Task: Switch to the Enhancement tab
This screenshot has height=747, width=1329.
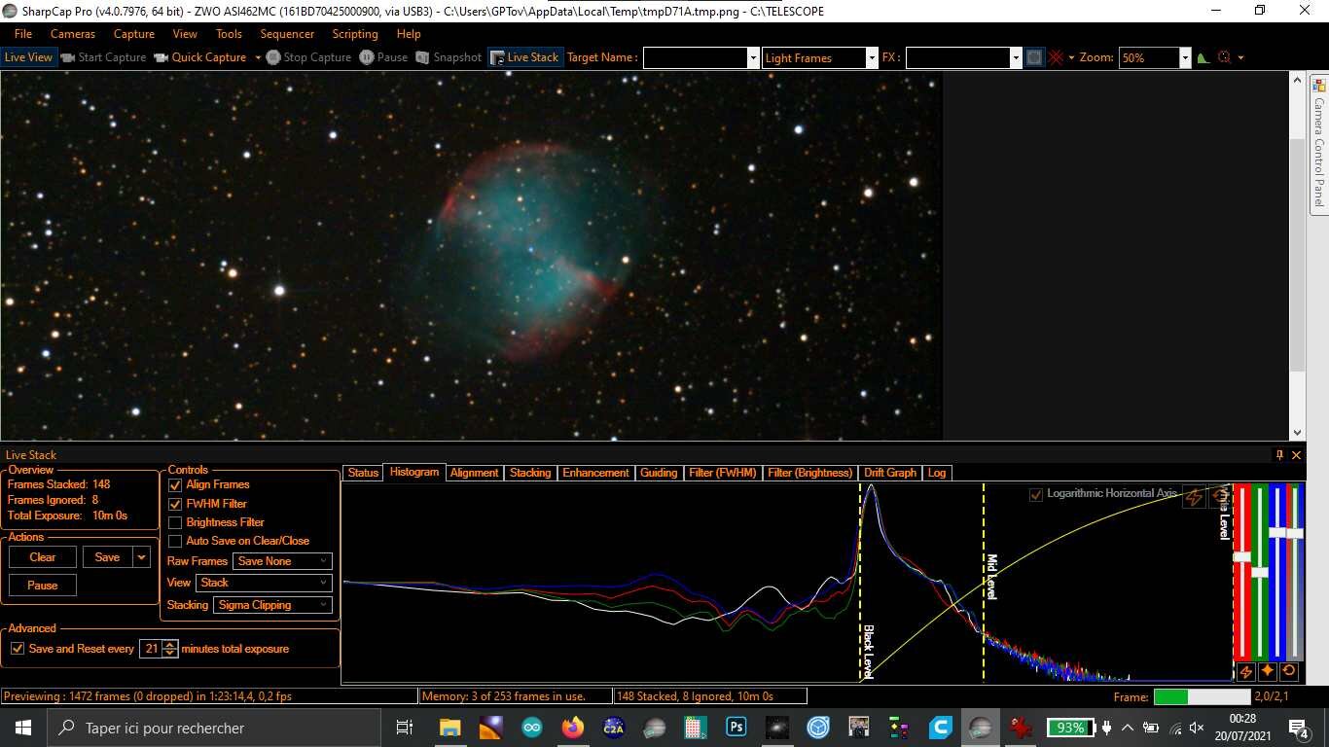Action: (x=595, y=473)
